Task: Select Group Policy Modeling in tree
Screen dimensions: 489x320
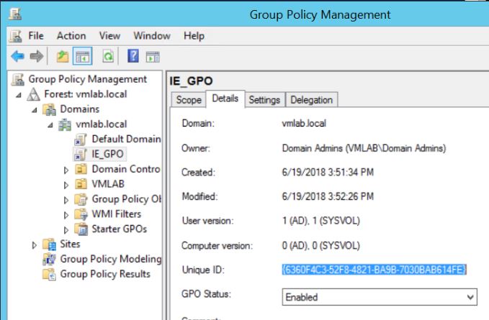Action: [110, 259]
